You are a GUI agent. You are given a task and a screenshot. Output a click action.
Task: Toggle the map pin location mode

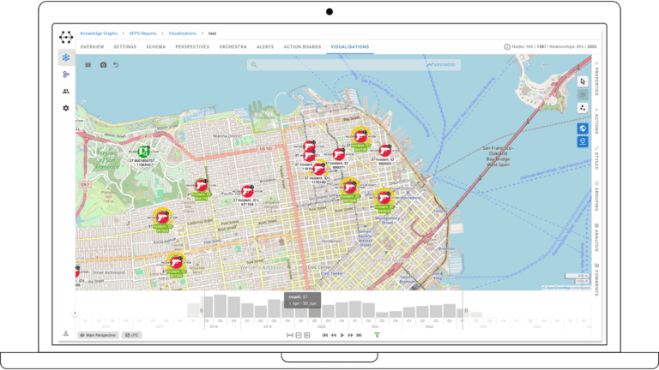[x=583, y=142]
